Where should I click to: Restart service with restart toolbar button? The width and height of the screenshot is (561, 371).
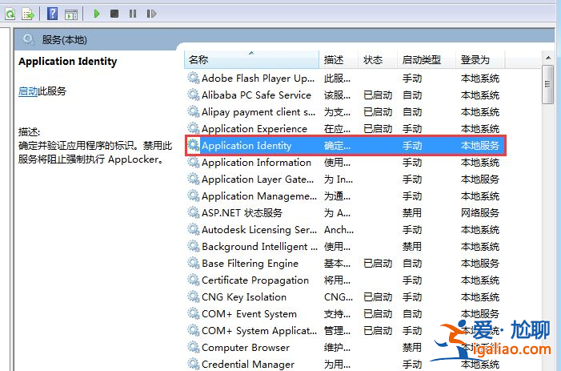tap(151, 14)
